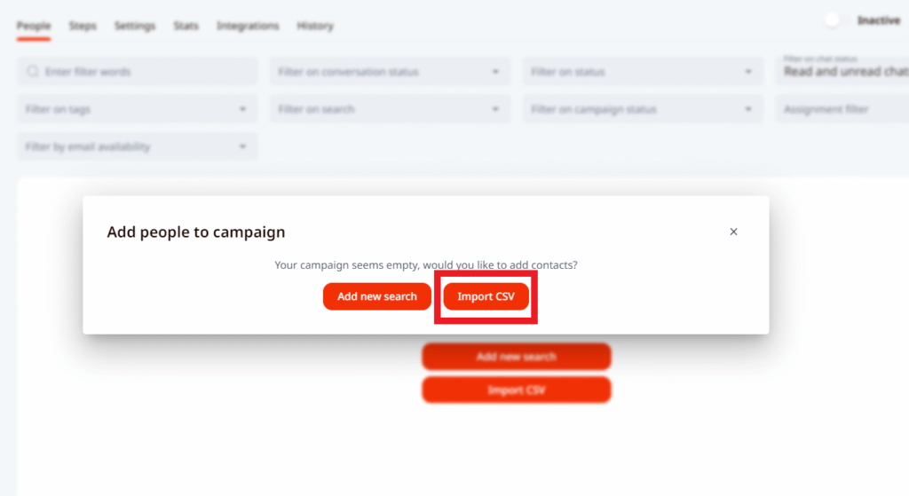Image resolution: width=909 pixels, height=496 pixels.
Task: Open the History tab
Action: [x=315, y=26]
